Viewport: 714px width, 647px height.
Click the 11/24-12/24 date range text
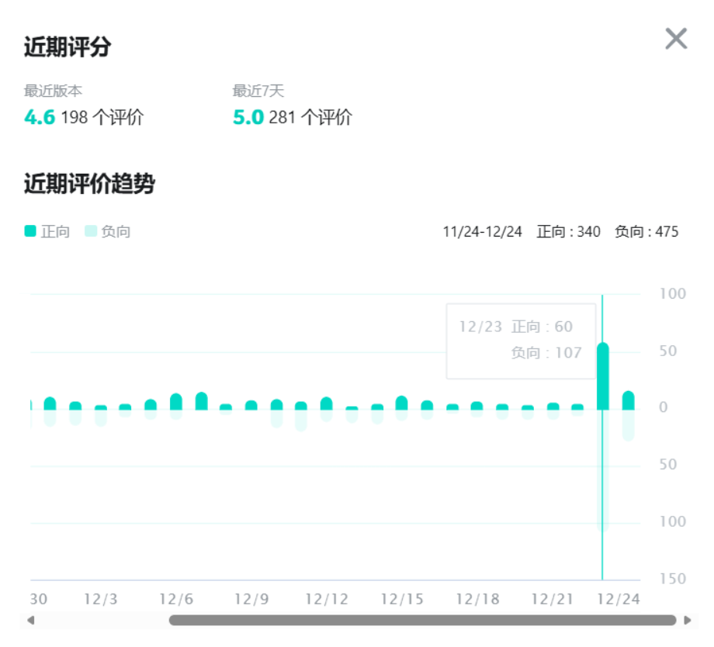click(481, 231)
